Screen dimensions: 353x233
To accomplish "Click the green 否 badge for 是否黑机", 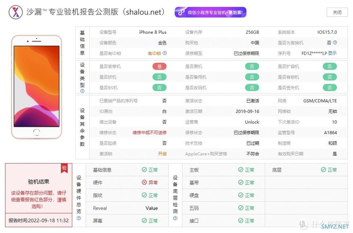I will click(252, 66).
